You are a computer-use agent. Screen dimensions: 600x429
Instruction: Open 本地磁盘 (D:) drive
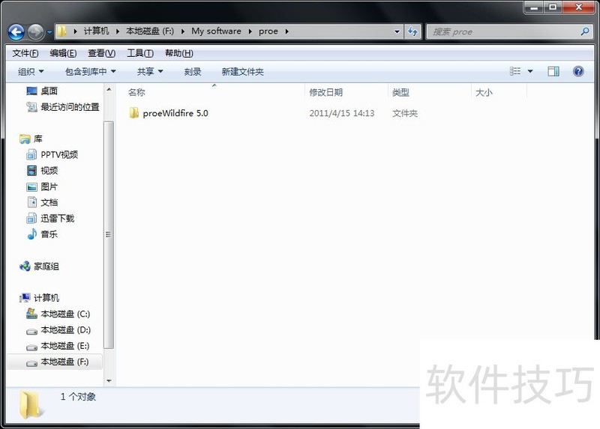(65, 329)
